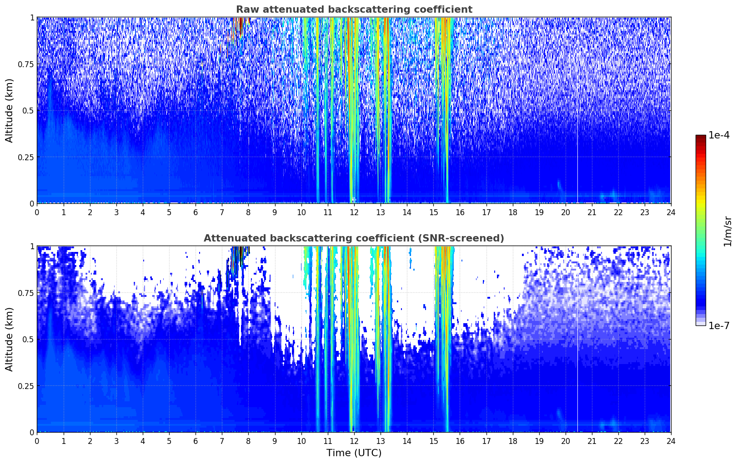
Task: Click the '0.5' altitude tick of the SNR-screened plot
Action: click(x=28, y=339)
